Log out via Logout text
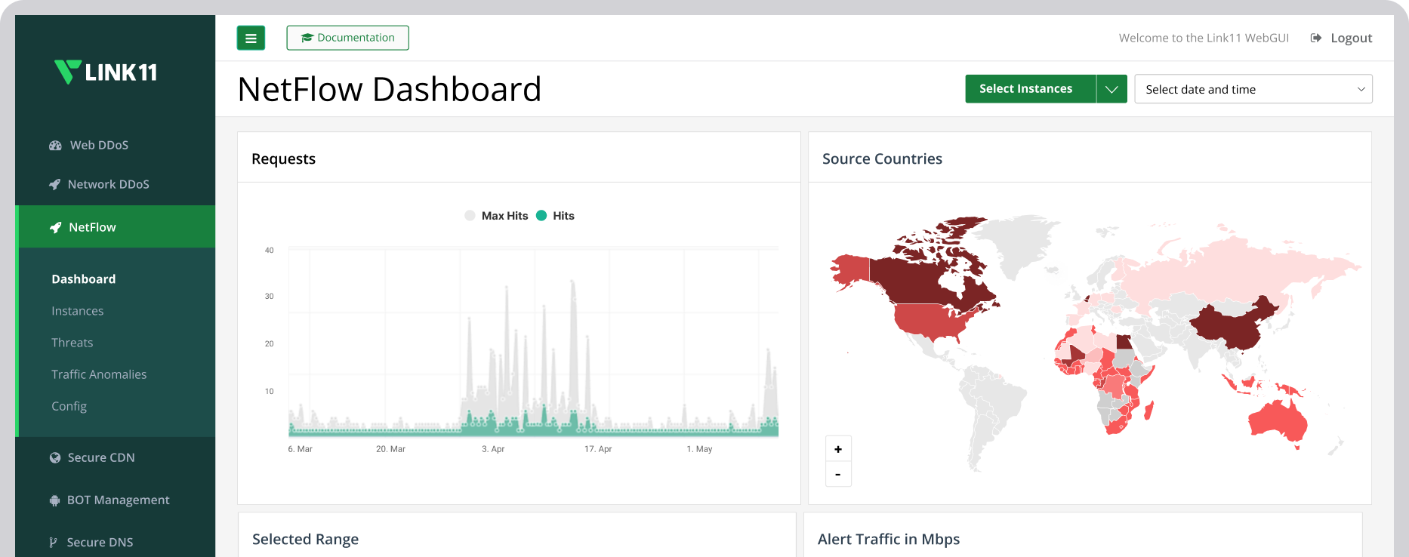Viewport: 1409px width, 557px height. point(1351,38)
